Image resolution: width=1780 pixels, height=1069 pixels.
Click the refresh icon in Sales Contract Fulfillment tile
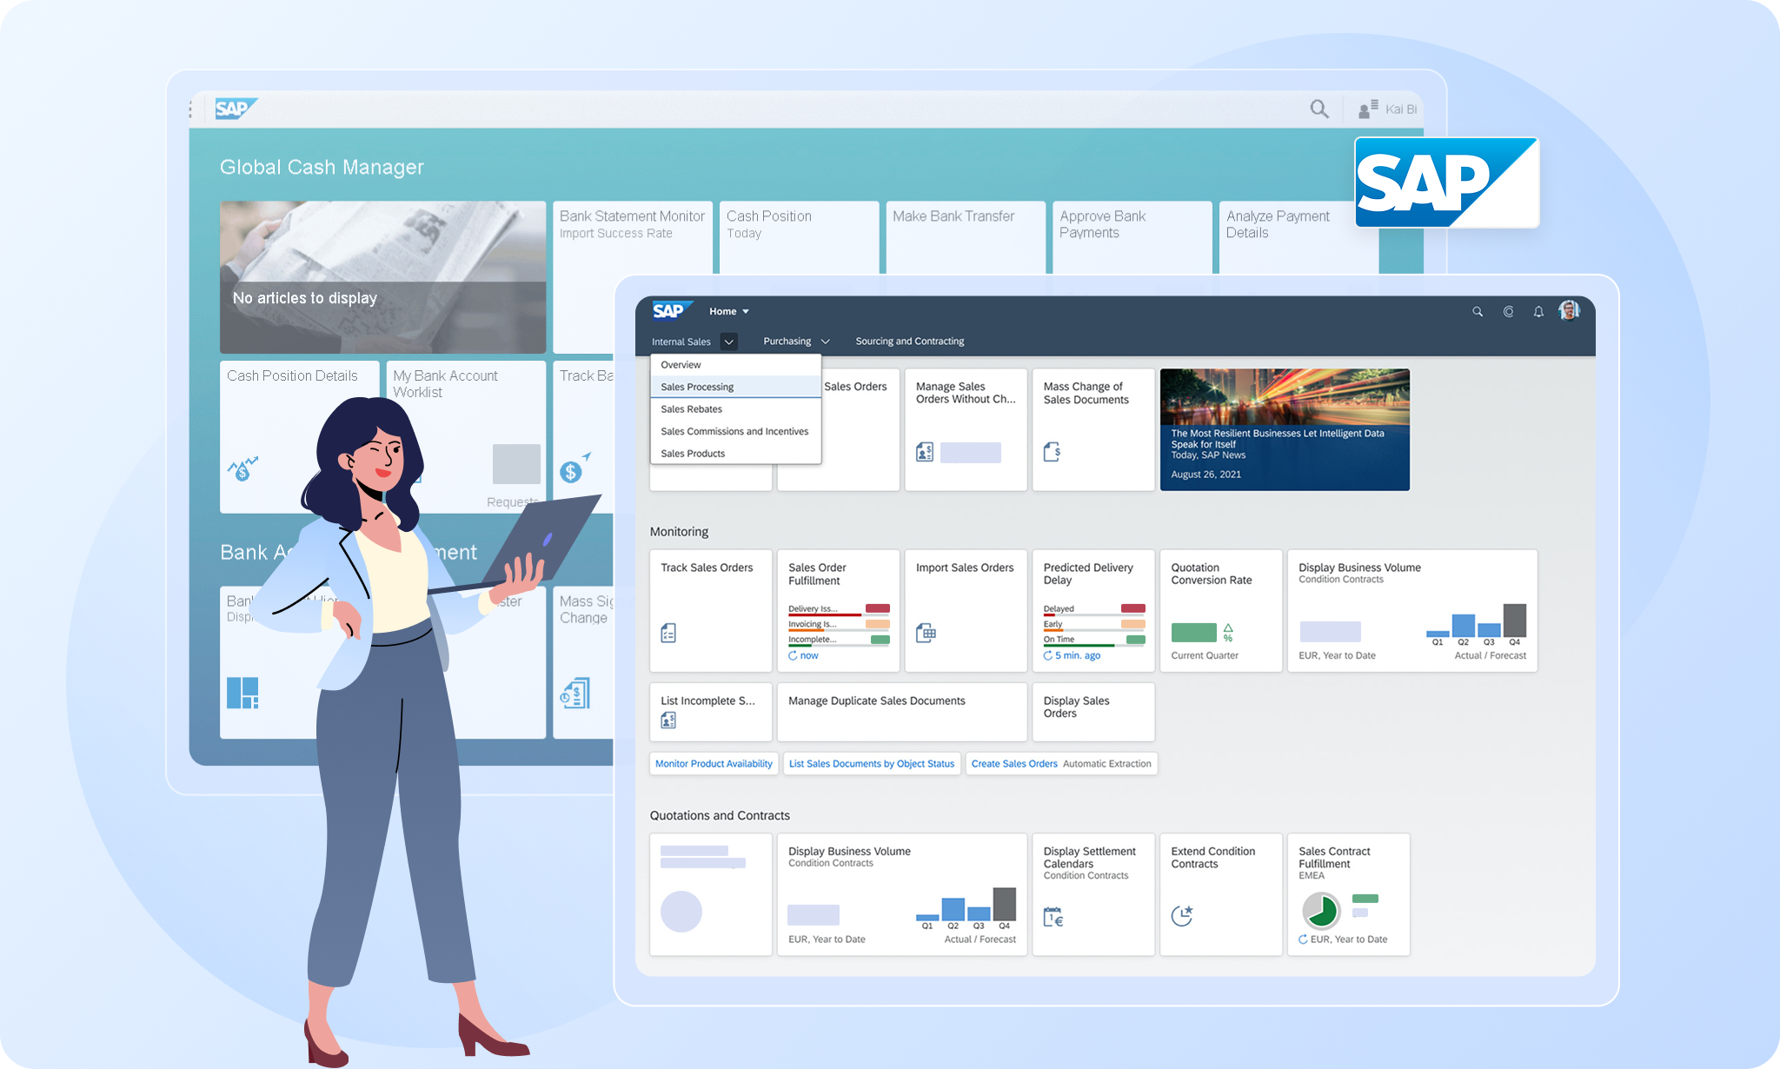point(1303,940)
